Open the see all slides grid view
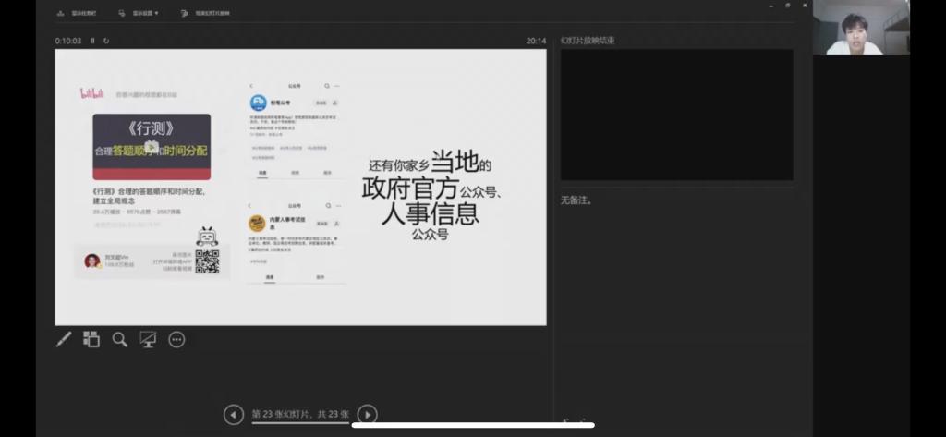946x437 pixels. pos(91,339)
